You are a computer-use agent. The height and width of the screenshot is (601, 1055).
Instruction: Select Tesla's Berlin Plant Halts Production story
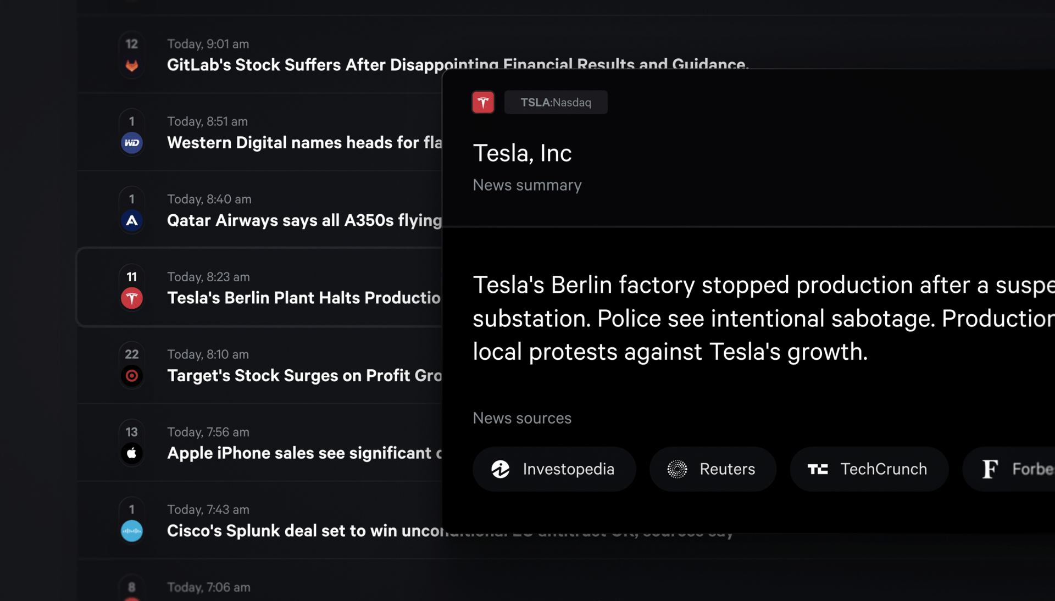tap(303, 298)
